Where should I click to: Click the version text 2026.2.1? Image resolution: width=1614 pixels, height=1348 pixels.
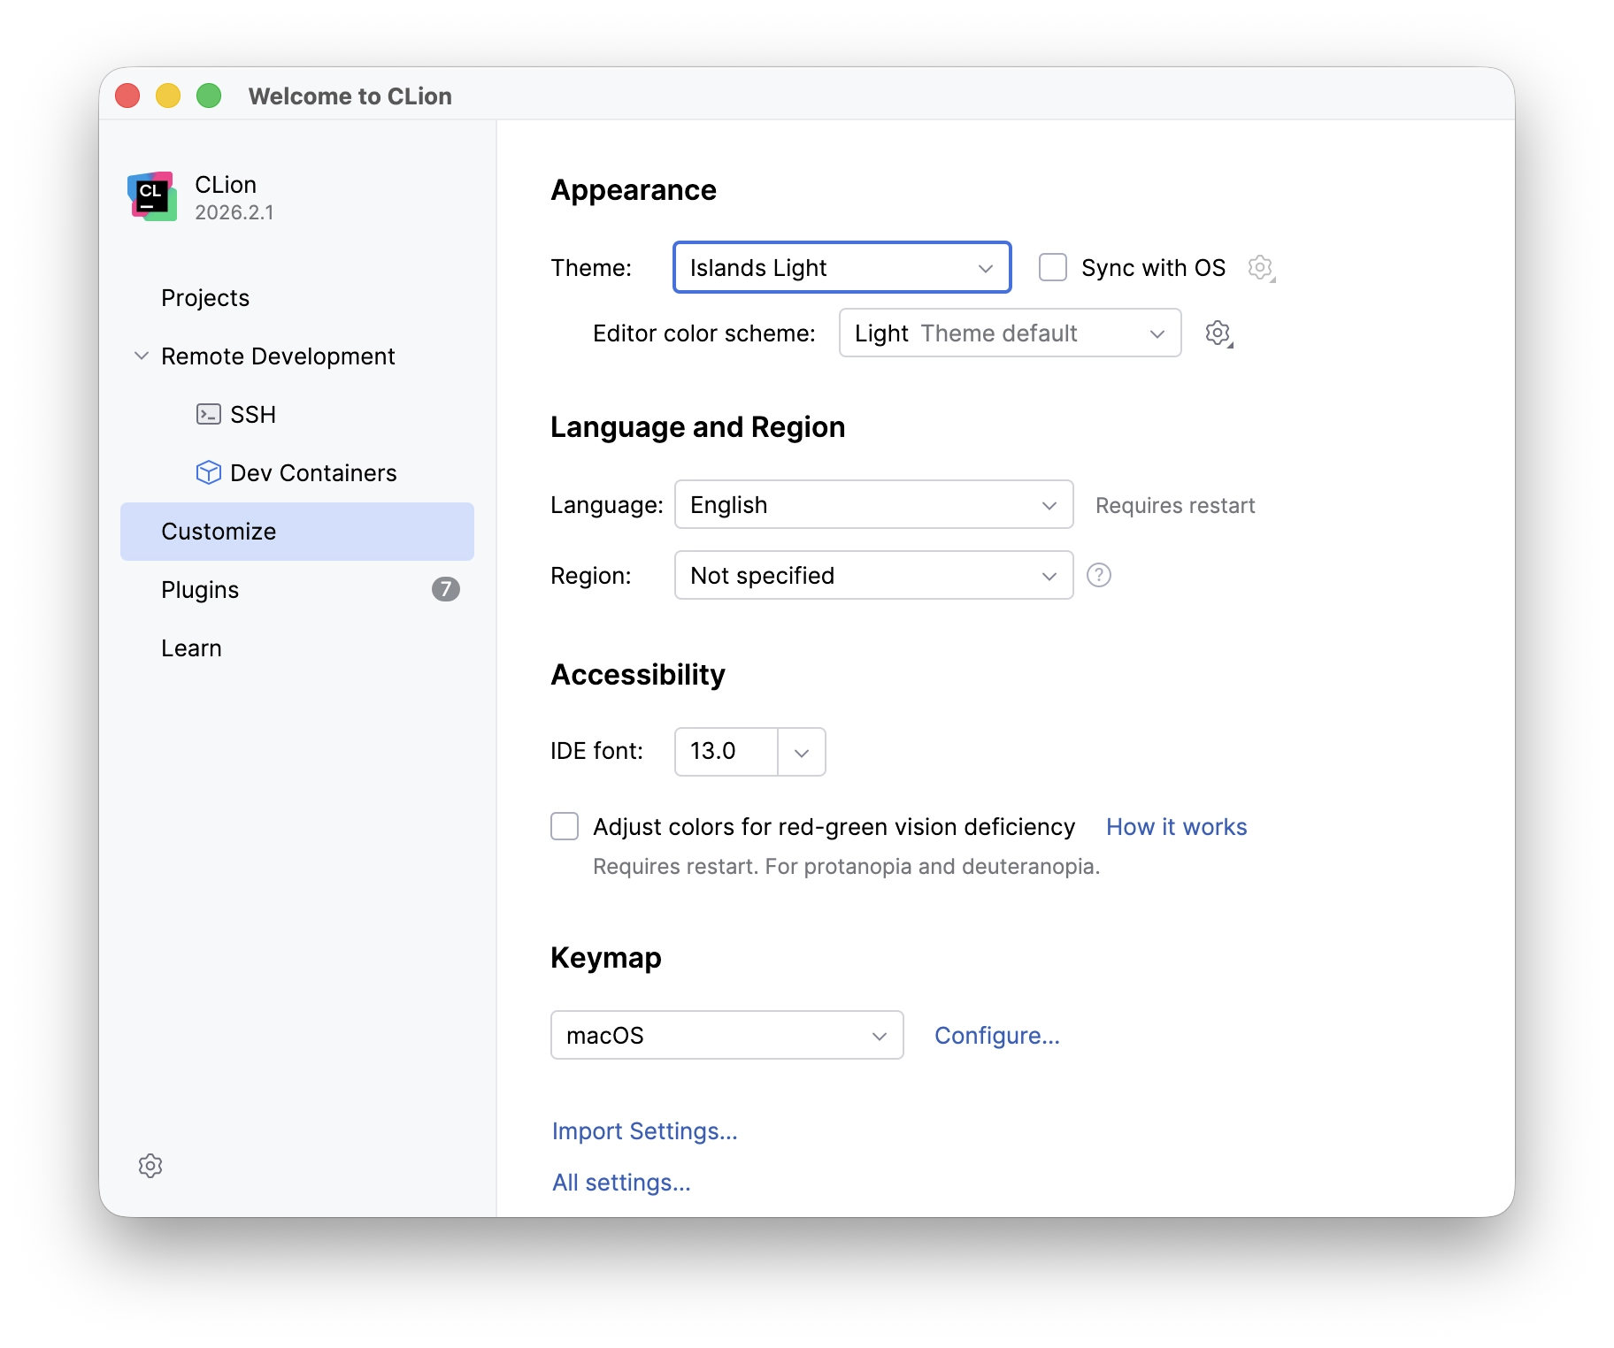coord(234,212)
